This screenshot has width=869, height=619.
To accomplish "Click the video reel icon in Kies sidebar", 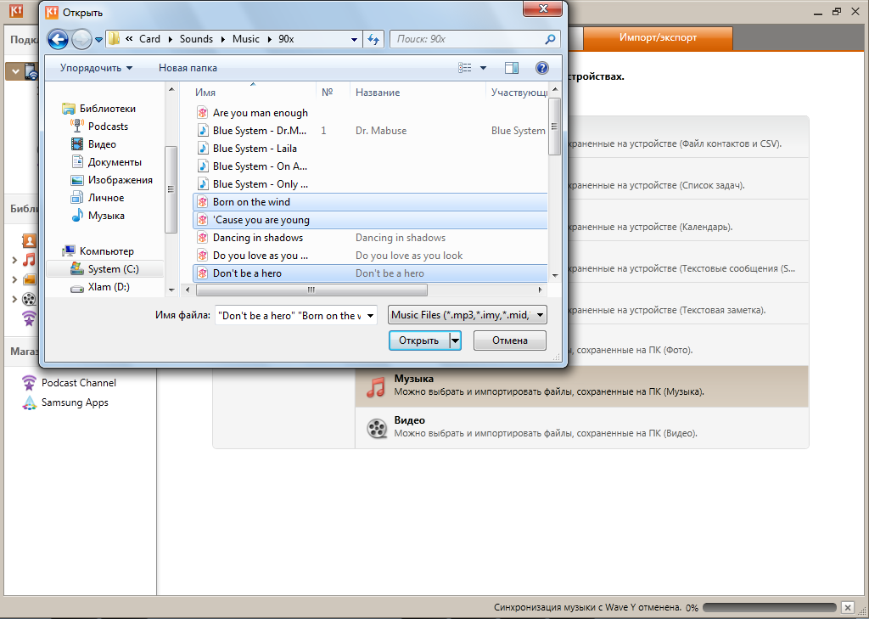I will [x=29, y=299].
